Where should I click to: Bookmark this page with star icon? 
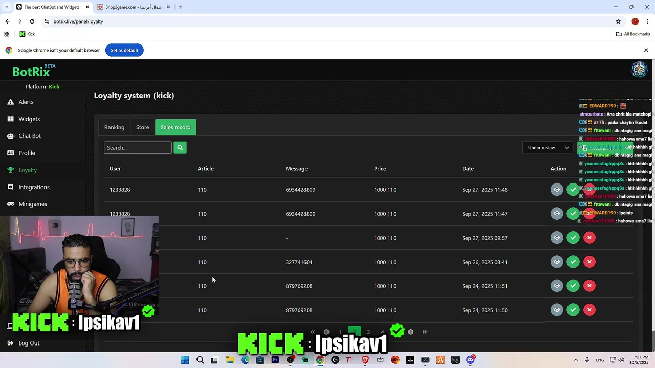click(x=618, y=21)
